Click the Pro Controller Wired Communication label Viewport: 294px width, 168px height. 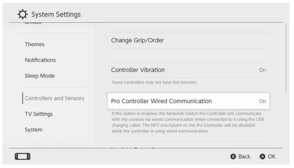coord(161,101)
